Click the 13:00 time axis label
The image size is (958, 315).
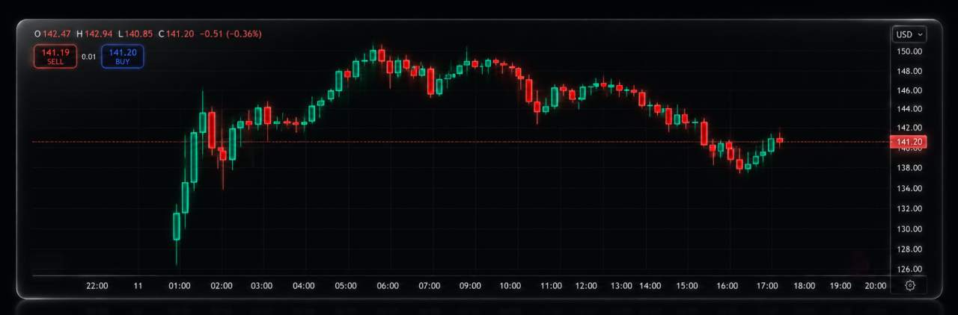(621, 286)
